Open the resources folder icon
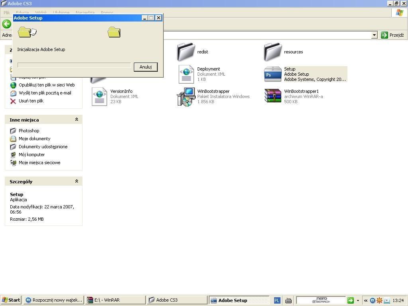 [x=273, y=51]
